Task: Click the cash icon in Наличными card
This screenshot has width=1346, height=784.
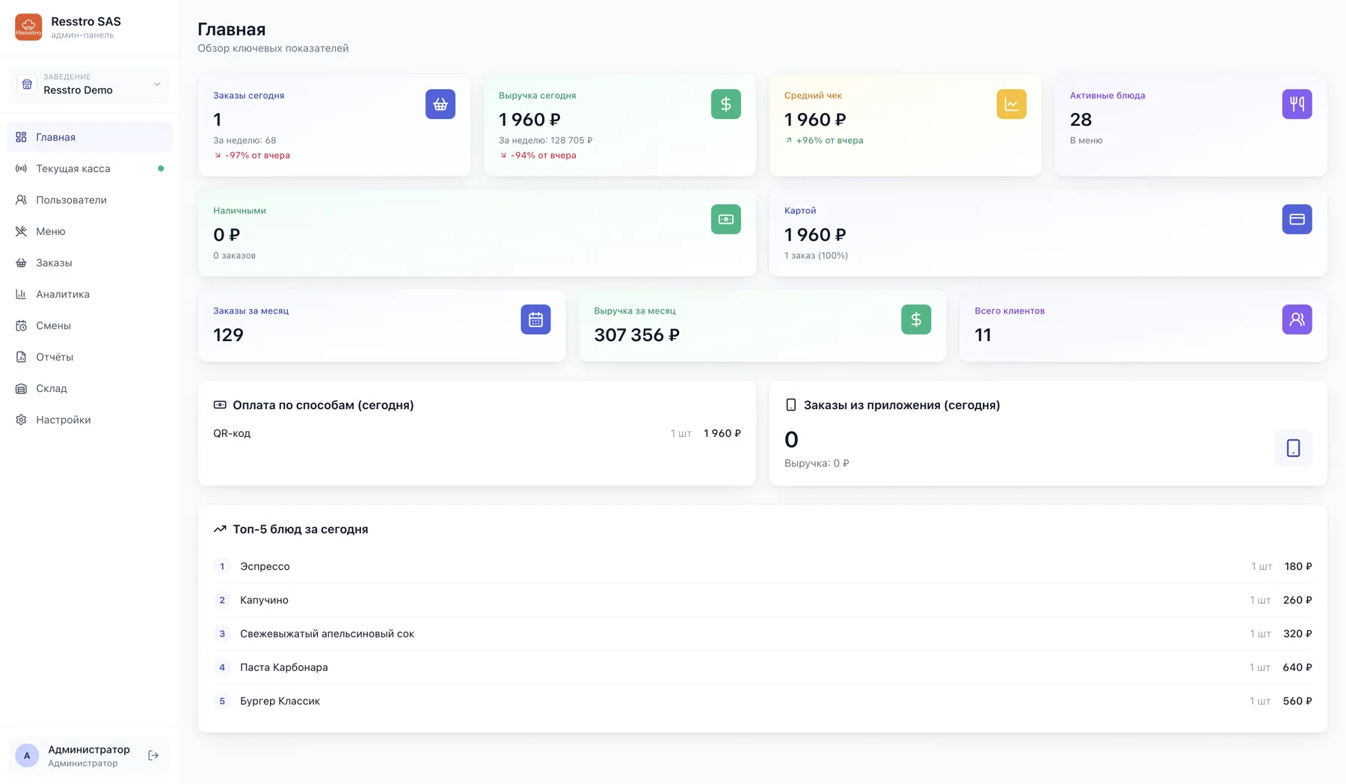Action: tap(726, 219)
